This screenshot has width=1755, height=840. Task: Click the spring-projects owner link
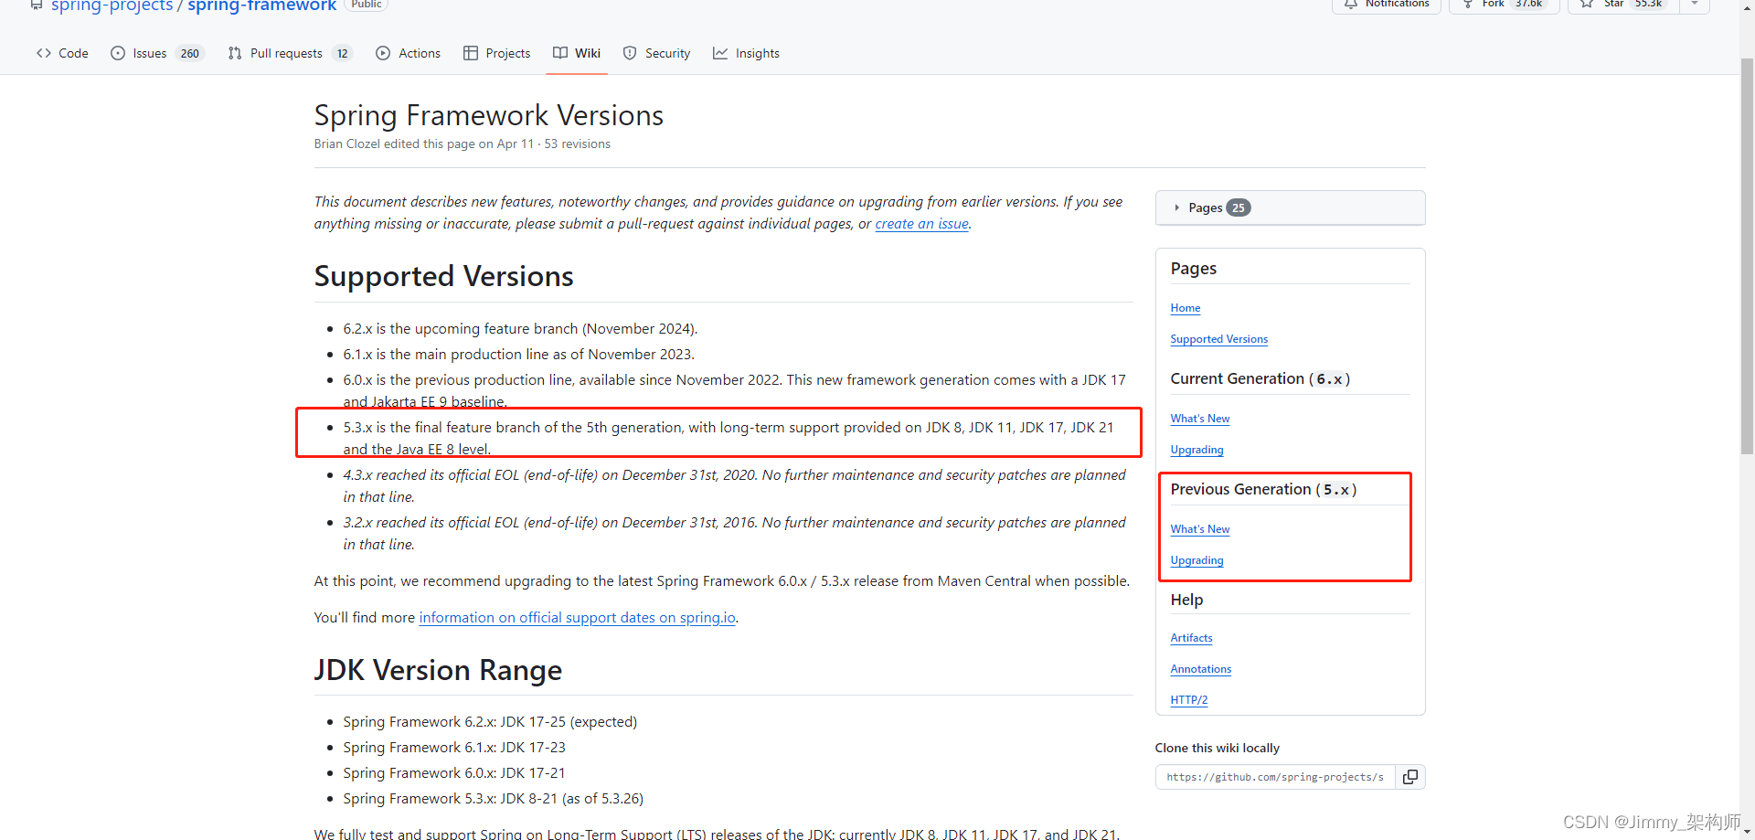click(x=112, y=5)
